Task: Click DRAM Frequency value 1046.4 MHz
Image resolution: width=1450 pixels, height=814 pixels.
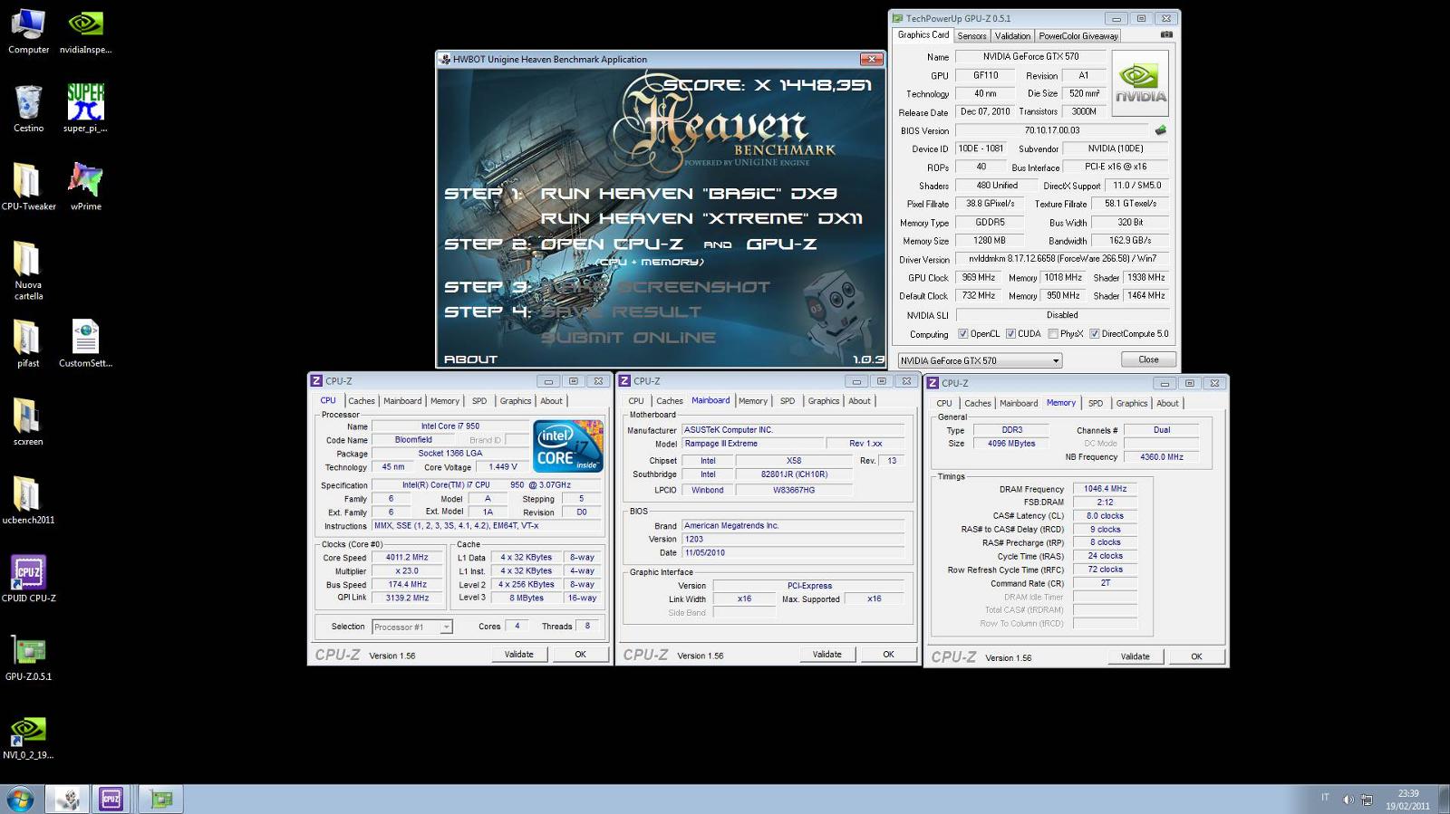Action: (1105, 489)
